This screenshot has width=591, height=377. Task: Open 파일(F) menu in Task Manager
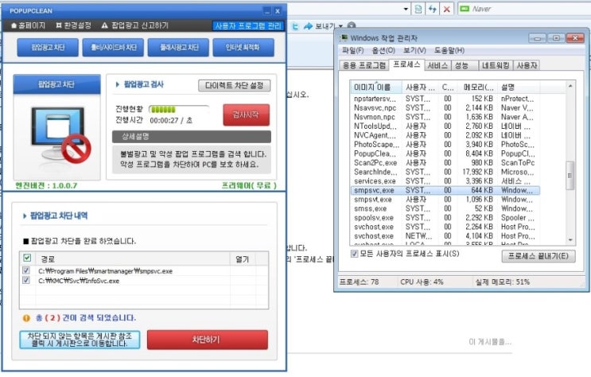tap(353, 51)
